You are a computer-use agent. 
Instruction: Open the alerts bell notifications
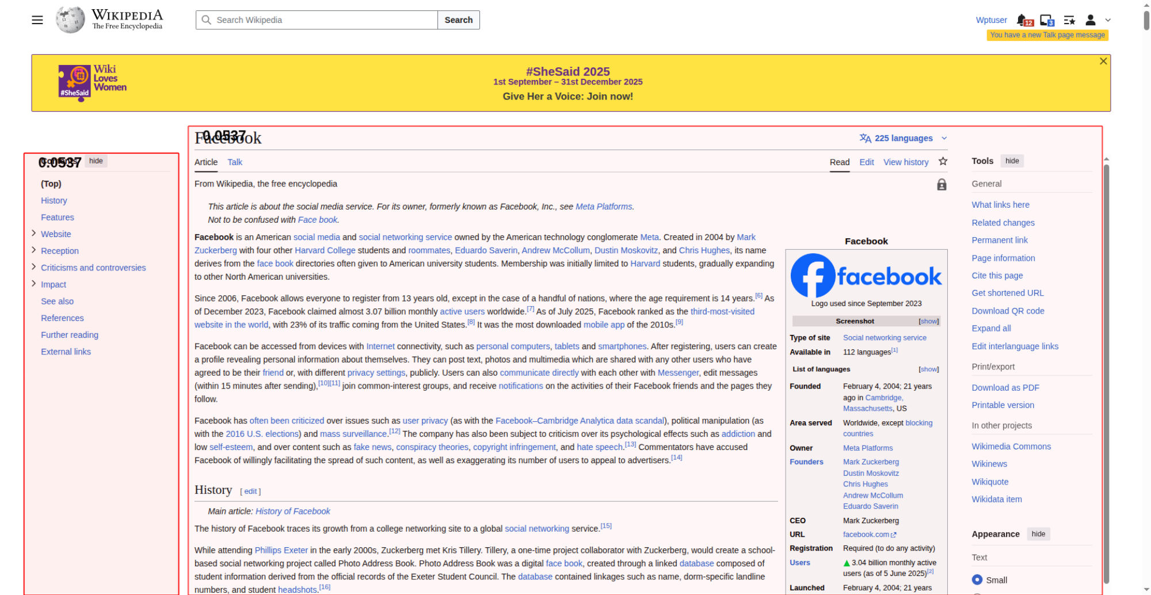[1022, 20]
